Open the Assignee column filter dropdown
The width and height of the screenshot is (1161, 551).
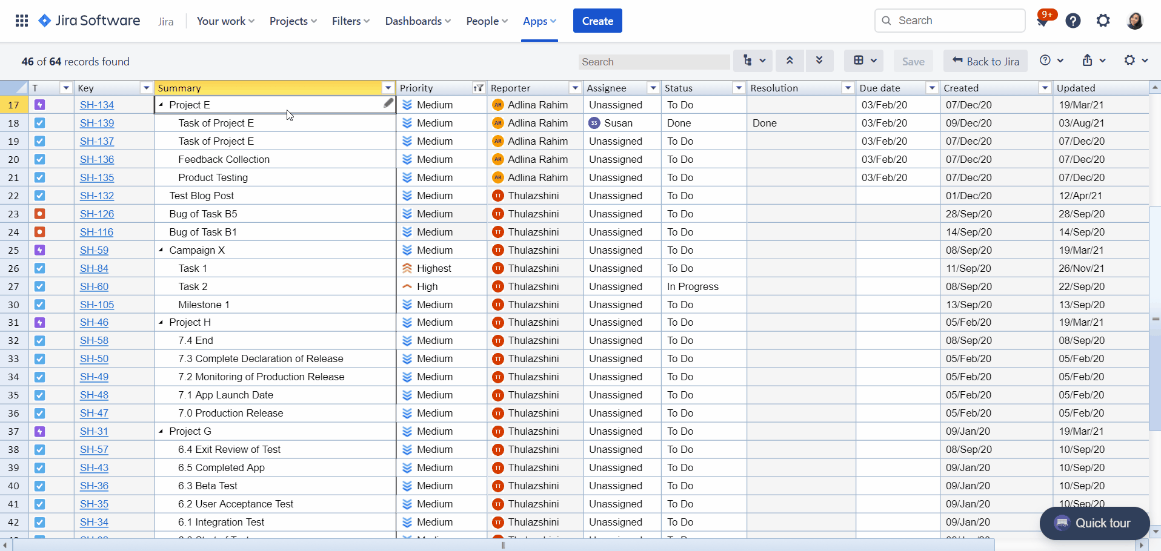(653, 88)
